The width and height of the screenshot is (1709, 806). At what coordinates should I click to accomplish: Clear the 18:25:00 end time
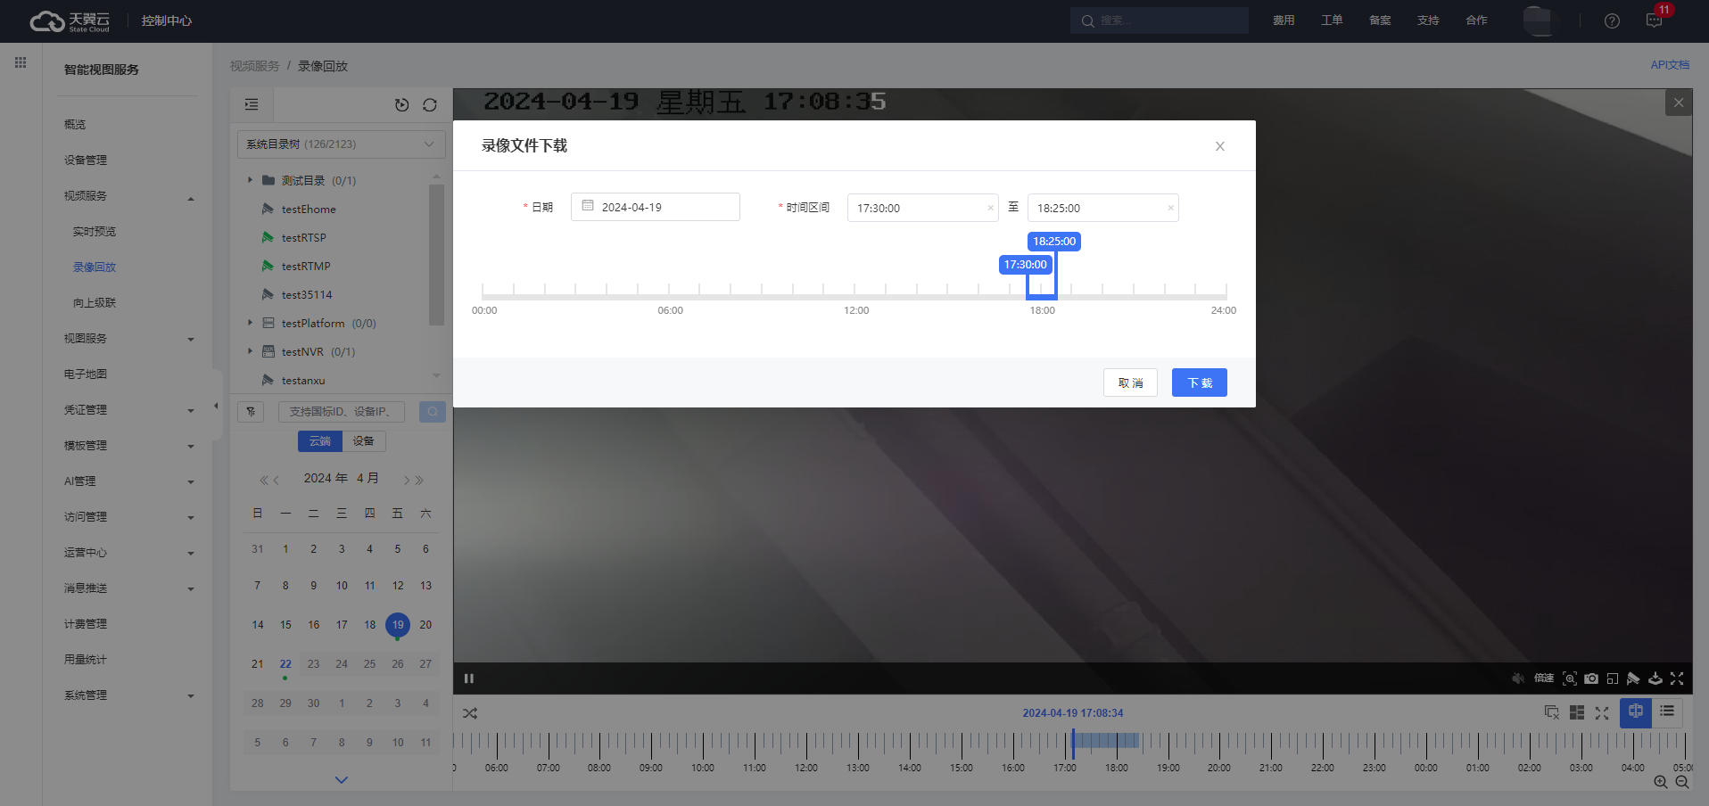tap(1170, 208)
